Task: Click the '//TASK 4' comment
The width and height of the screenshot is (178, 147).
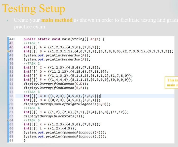Action: click(x=32, y=108)
